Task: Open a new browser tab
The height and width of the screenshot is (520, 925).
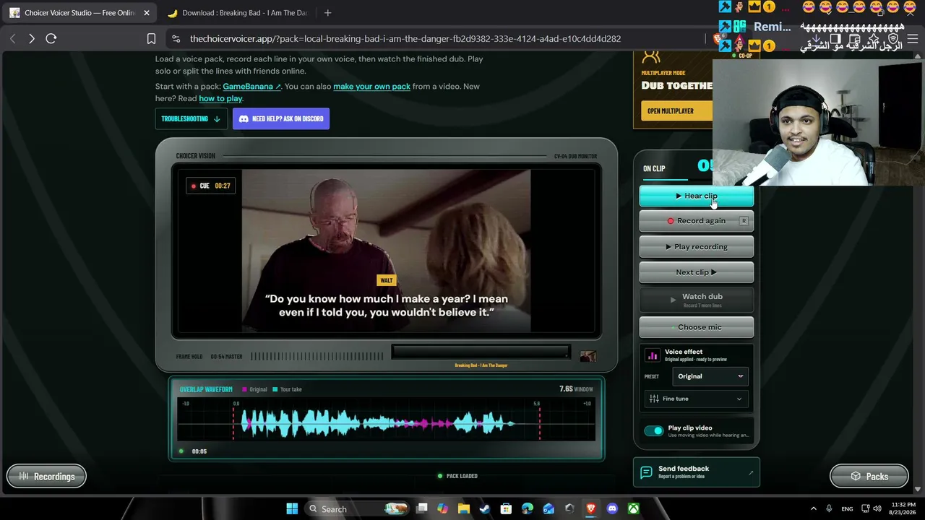Action: [x=327, y=13]
